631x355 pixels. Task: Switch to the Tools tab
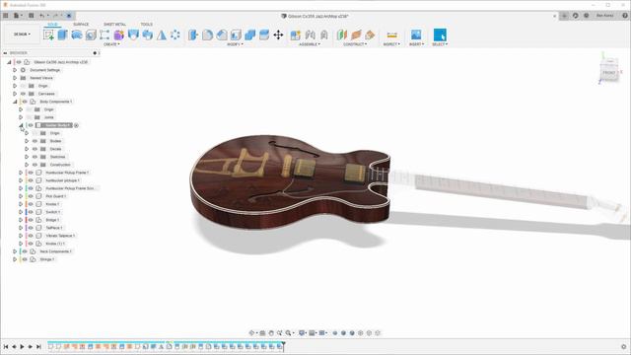coord(147,24)
